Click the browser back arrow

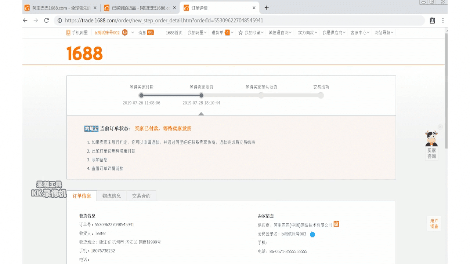[25, 21]
